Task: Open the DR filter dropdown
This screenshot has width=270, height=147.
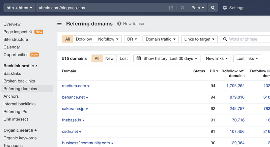Action: [x=132, y=39]
